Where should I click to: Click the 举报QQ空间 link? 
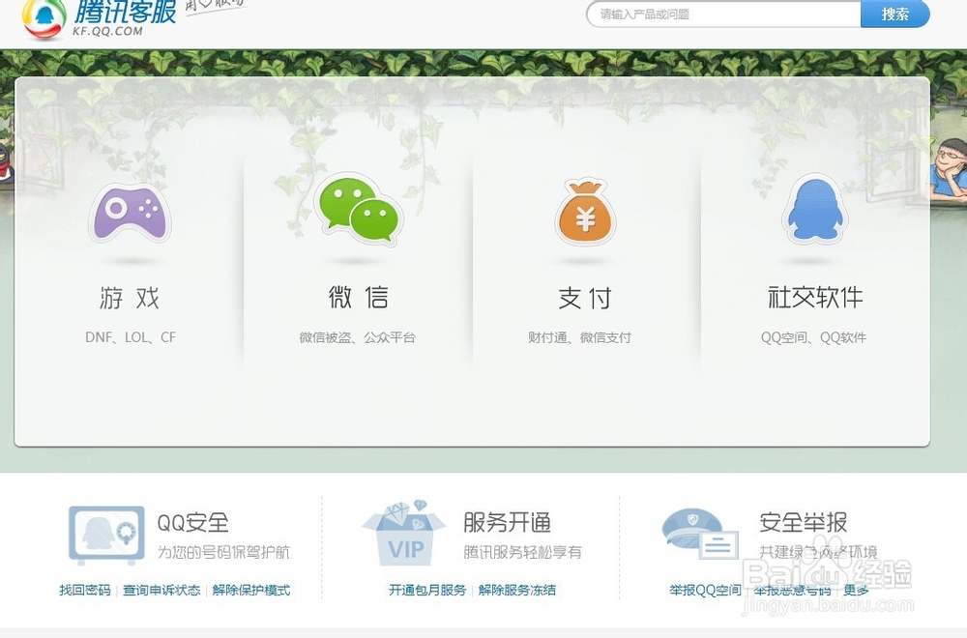pyautogui.click(x=705, y=590)
